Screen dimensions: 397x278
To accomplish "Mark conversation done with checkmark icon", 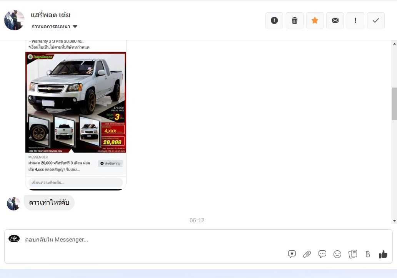I will coord(376,20).
